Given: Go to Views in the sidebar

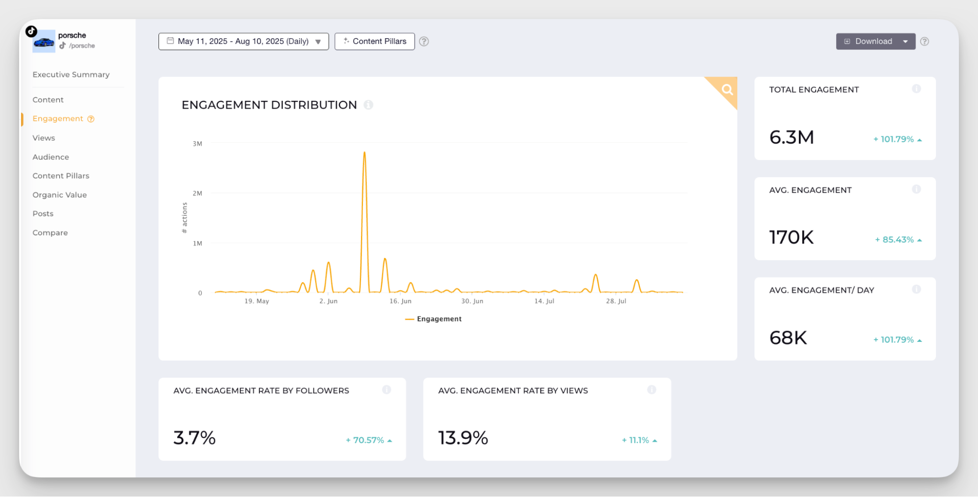Looking at the screenshot, I should (x=44, y=138).
